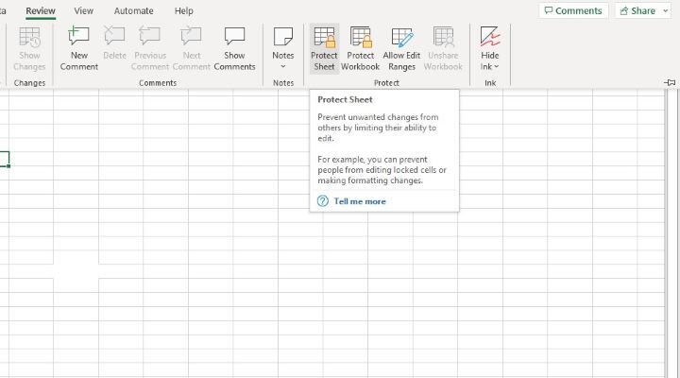Click the selected green-bordered cell
680x378 pixels.
[4, 160]
